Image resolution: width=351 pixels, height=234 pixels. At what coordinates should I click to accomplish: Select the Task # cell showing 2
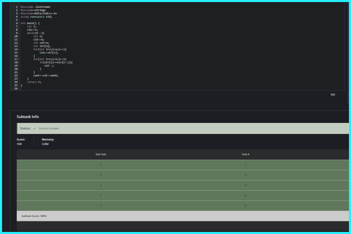[x=245, y=175]
